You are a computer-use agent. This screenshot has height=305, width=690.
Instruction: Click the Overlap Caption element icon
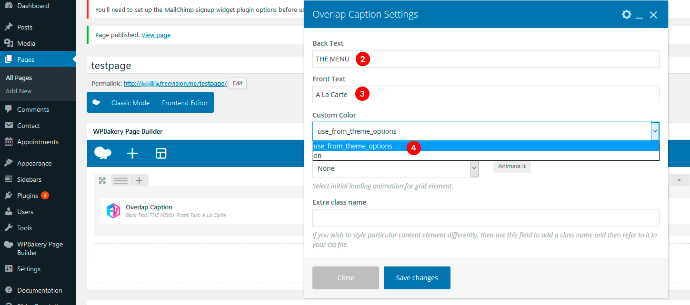click(x=113, y=211)
